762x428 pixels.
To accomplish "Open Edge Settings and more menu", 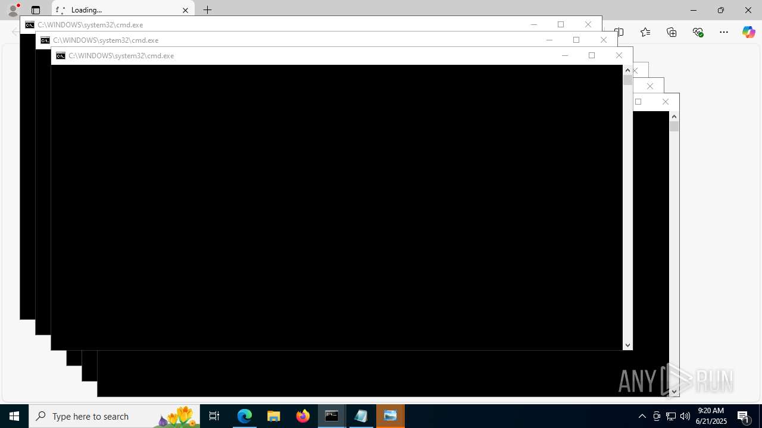I will click(724, 32).
